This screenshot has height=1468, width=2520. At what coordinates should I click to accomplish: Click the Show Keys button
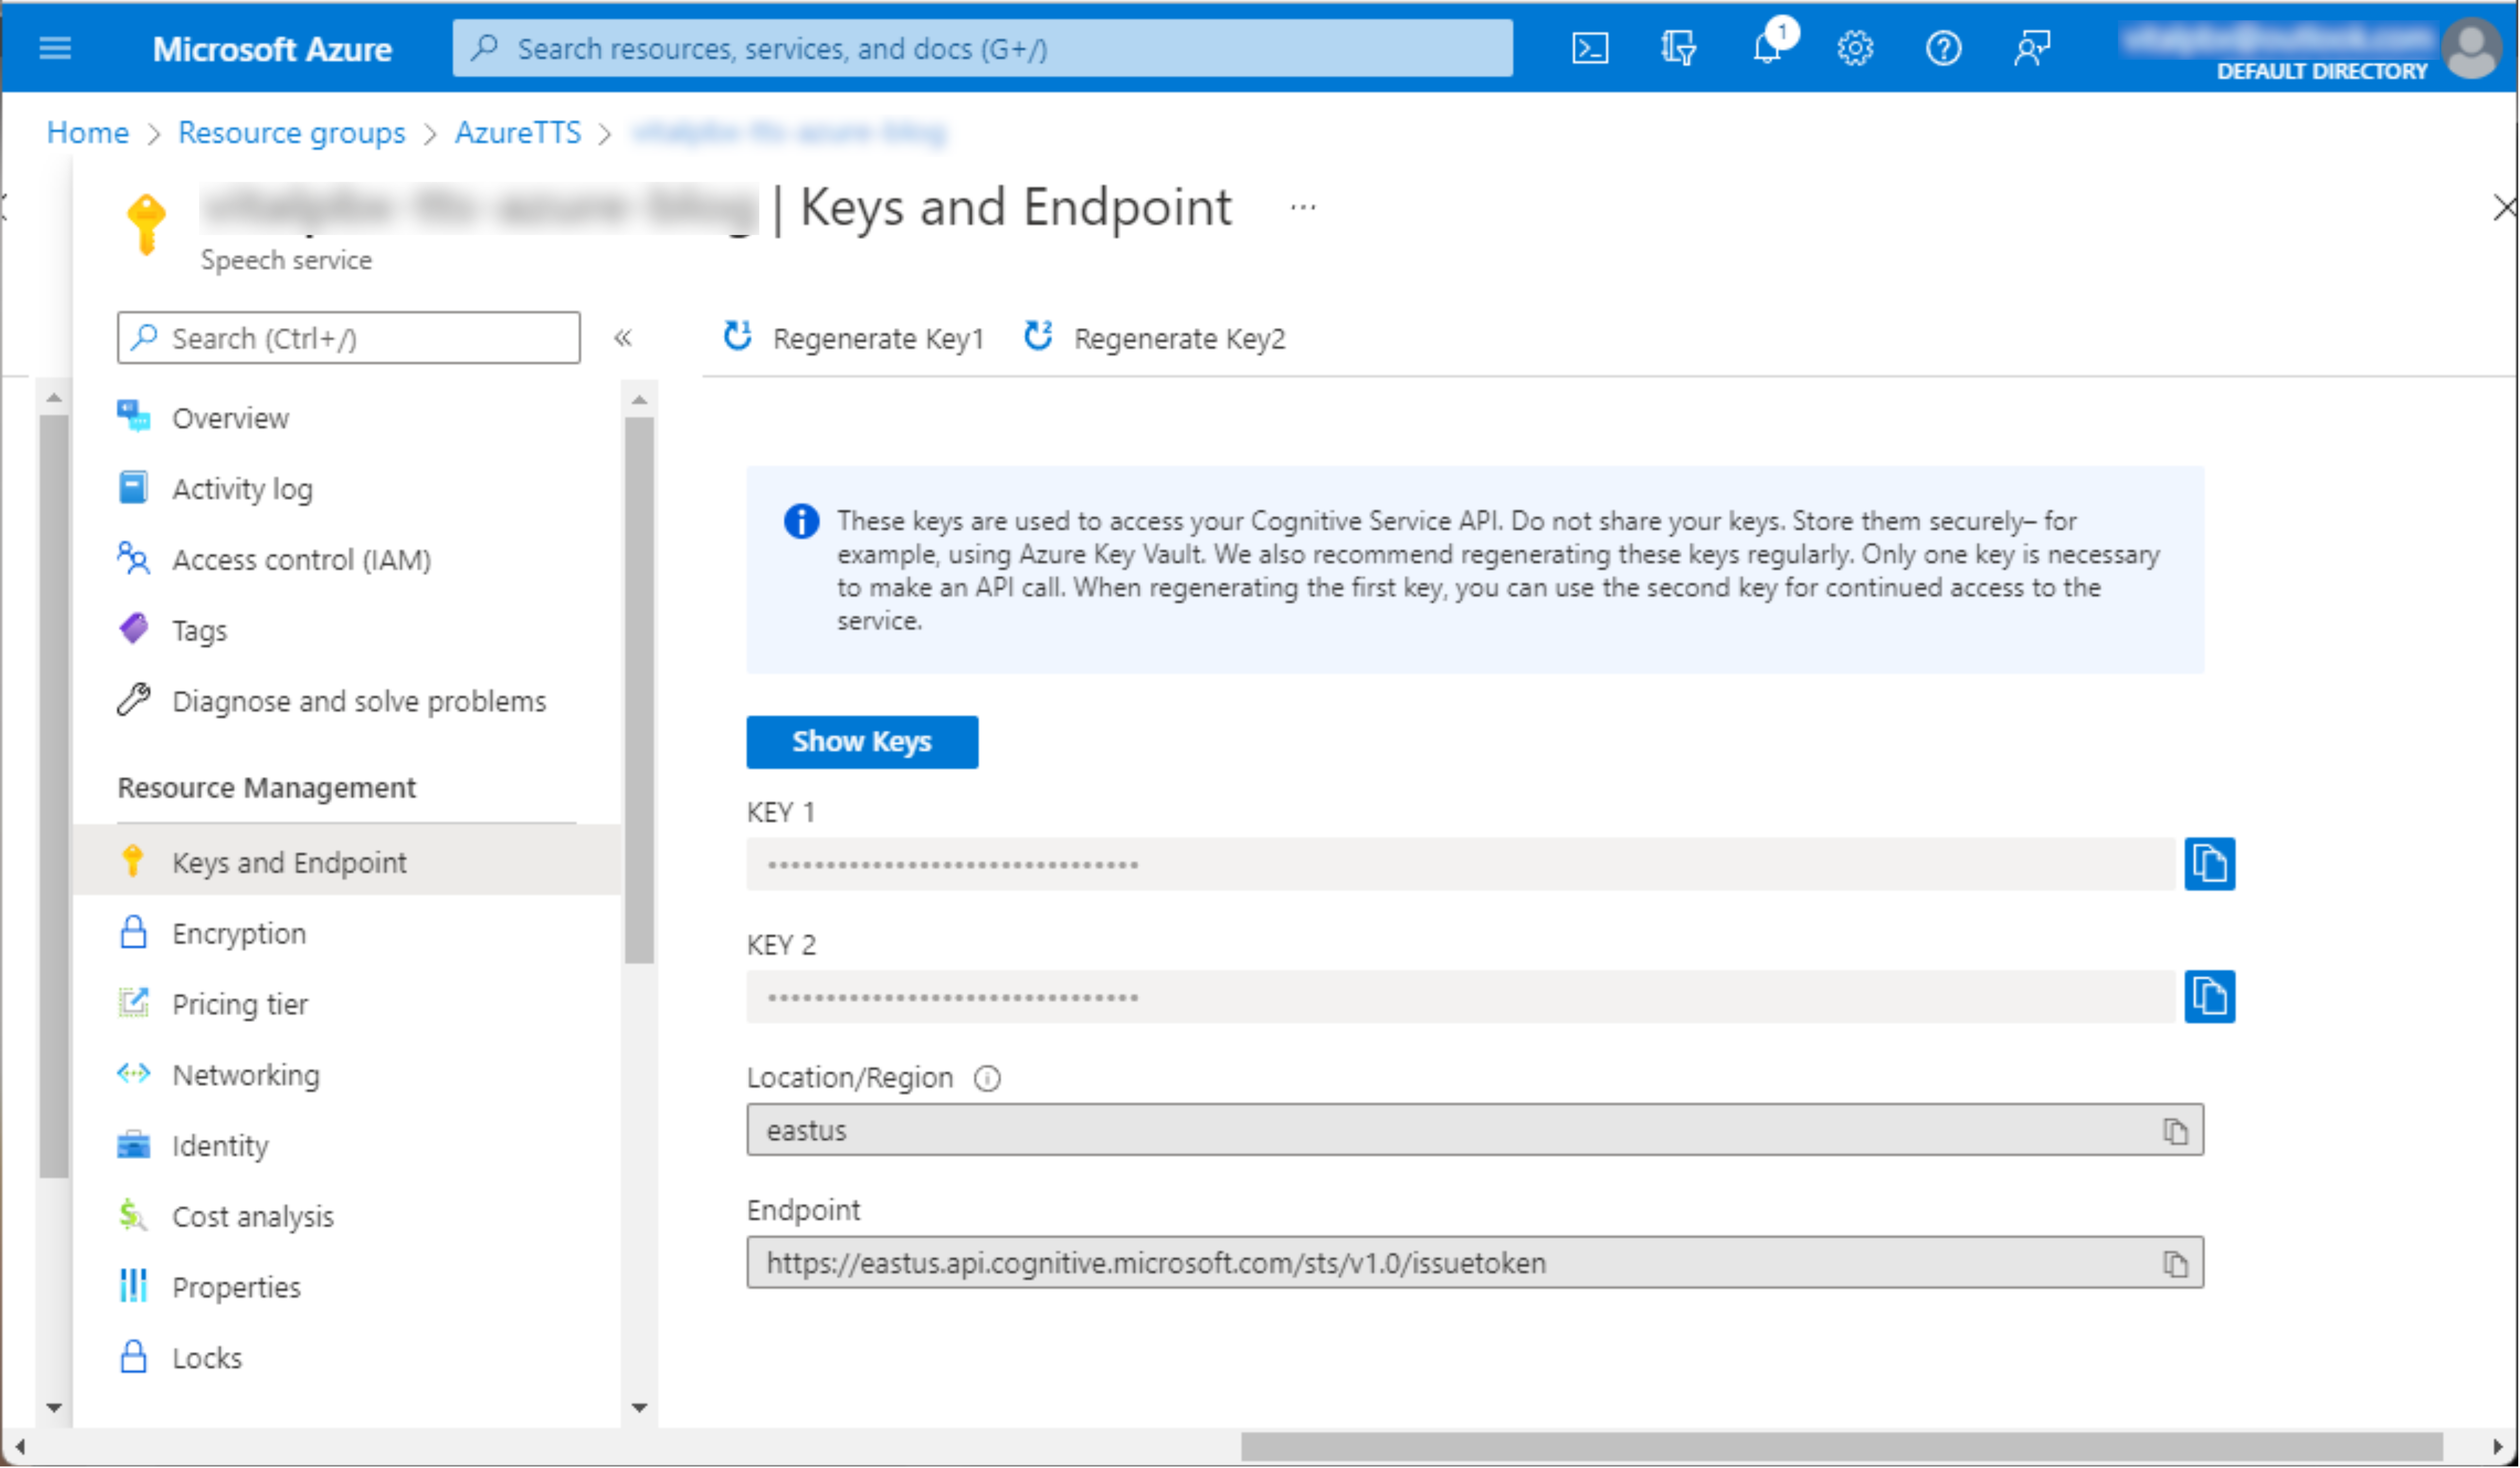point(862,741)
